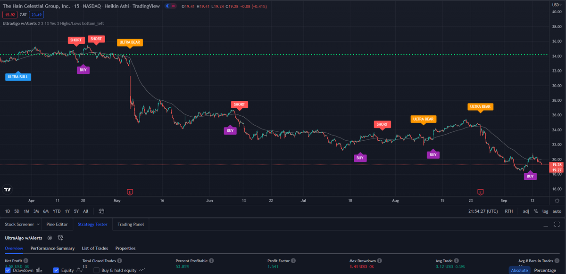Click the add alert clock icon for UltraAlgo
The image size is (566, 274).
60,238
